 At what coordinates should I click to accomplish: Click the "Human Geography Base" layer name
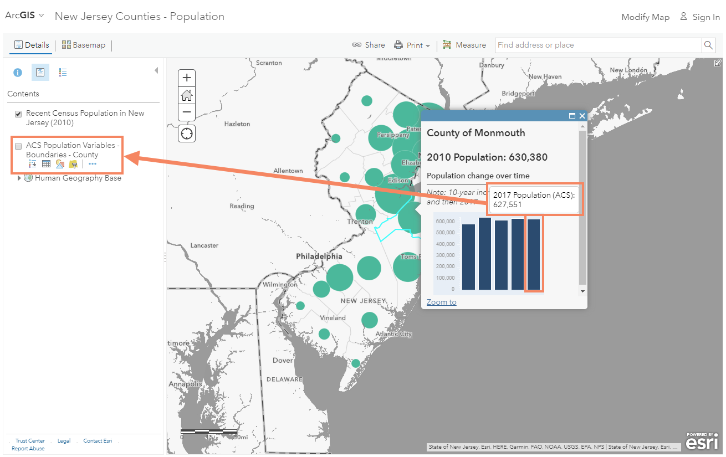[78, 178]
